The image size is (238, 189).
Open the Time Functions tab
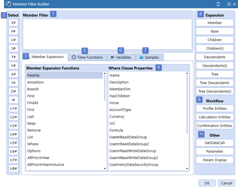point(87,58)
